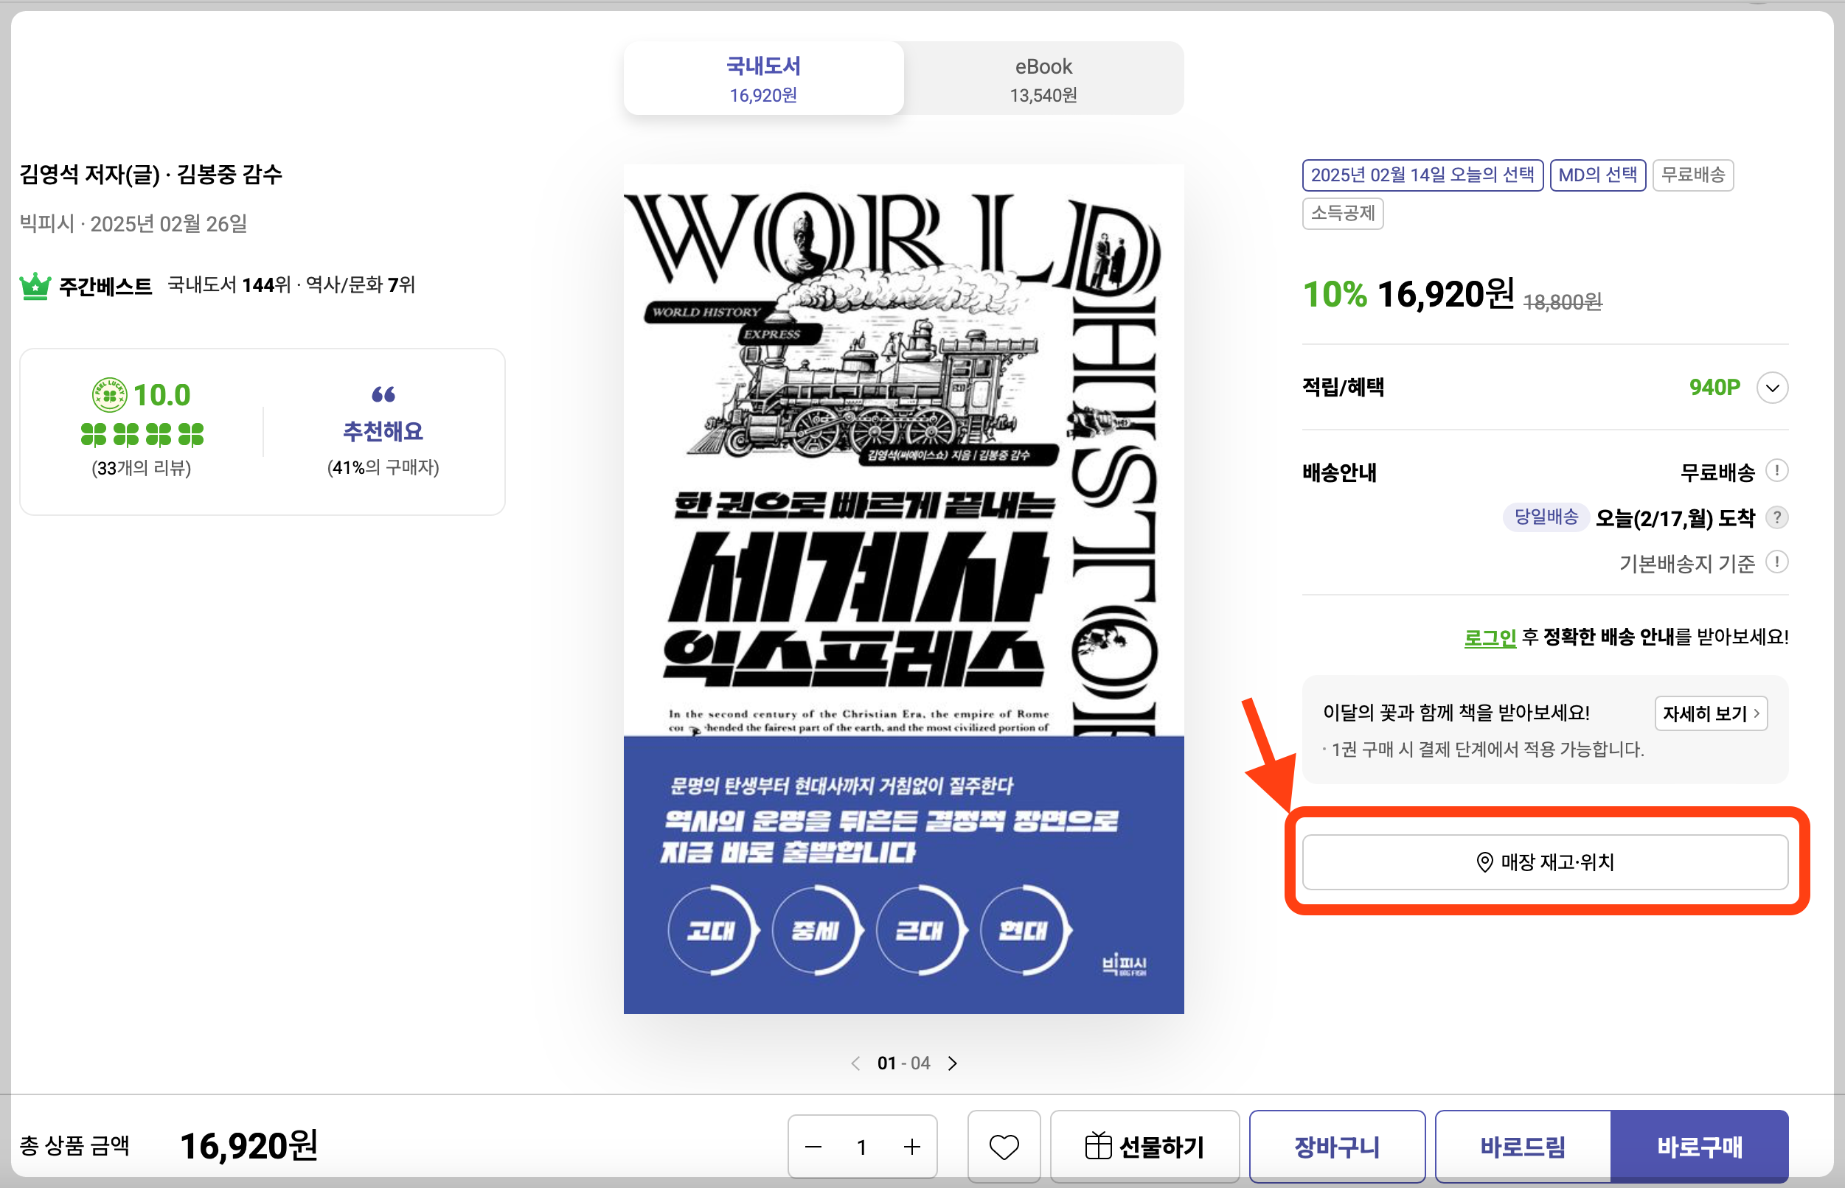Click the default address info icon
1845x1188 pixels.
coord(1777,562)
